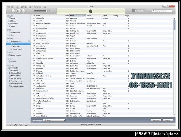Open the Controls menu
Screen dimensions: 181x137
point(24,7)
